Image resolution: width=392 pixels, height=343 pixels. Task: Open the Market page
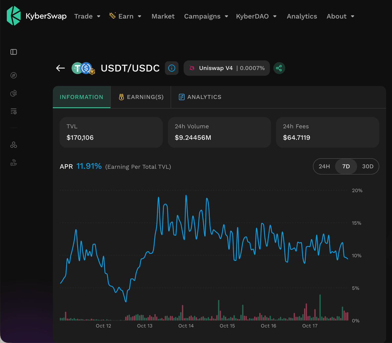click(x=163, y=16)
